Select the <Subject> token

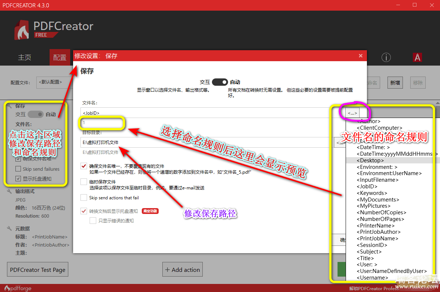click(369, 251)
